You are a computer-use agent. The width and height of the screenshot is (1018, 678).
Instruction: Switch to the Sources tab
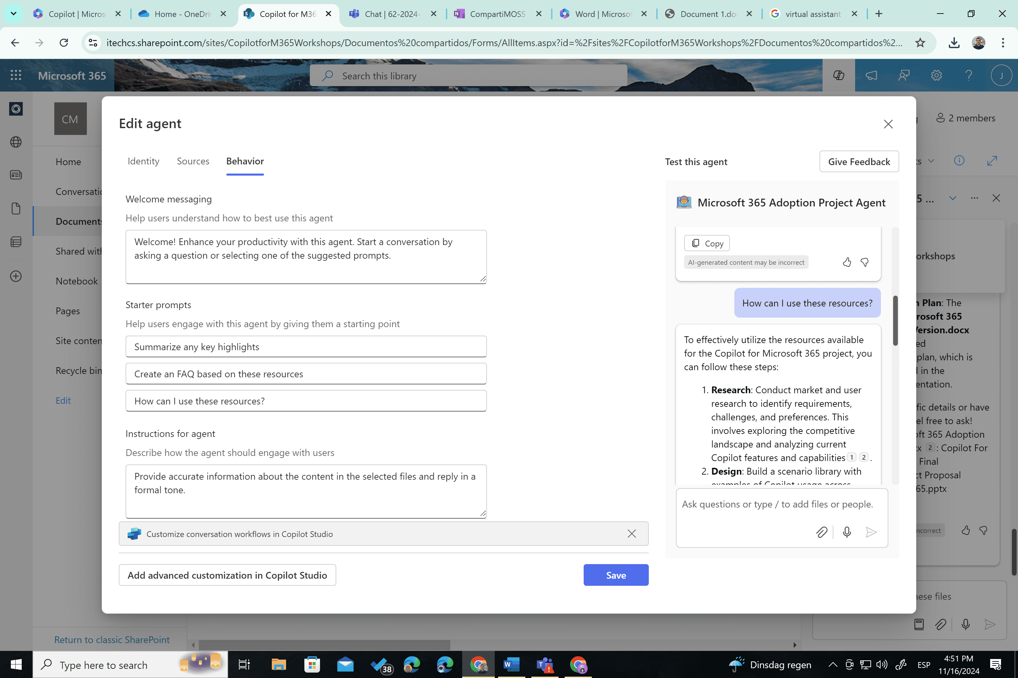point(193,161)
